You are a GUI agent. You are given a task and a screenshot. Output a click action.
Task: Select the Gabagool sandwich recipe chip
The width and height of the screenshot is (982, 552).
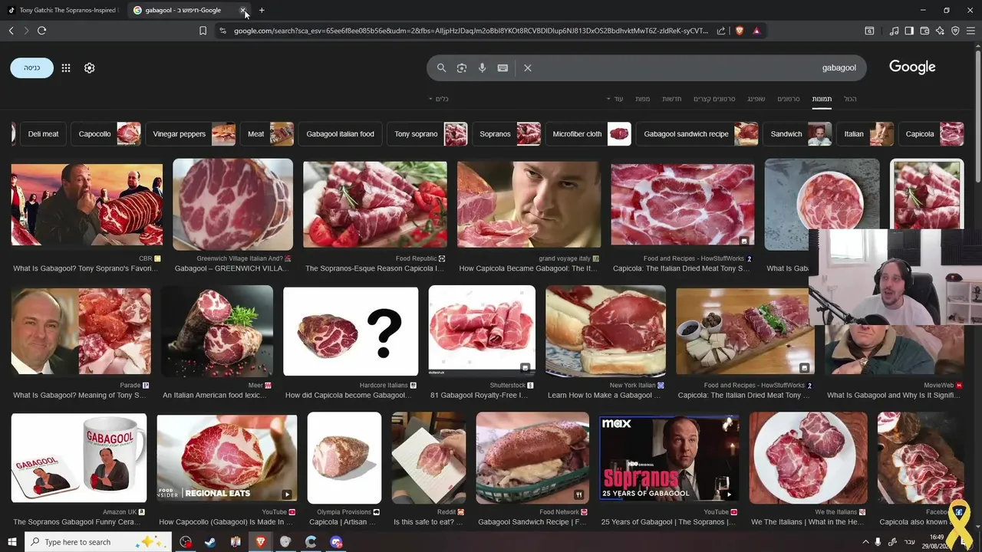tap(697, 134)
